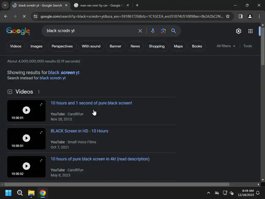Click the OneDrive cloud tray icon

coord(217,193)
